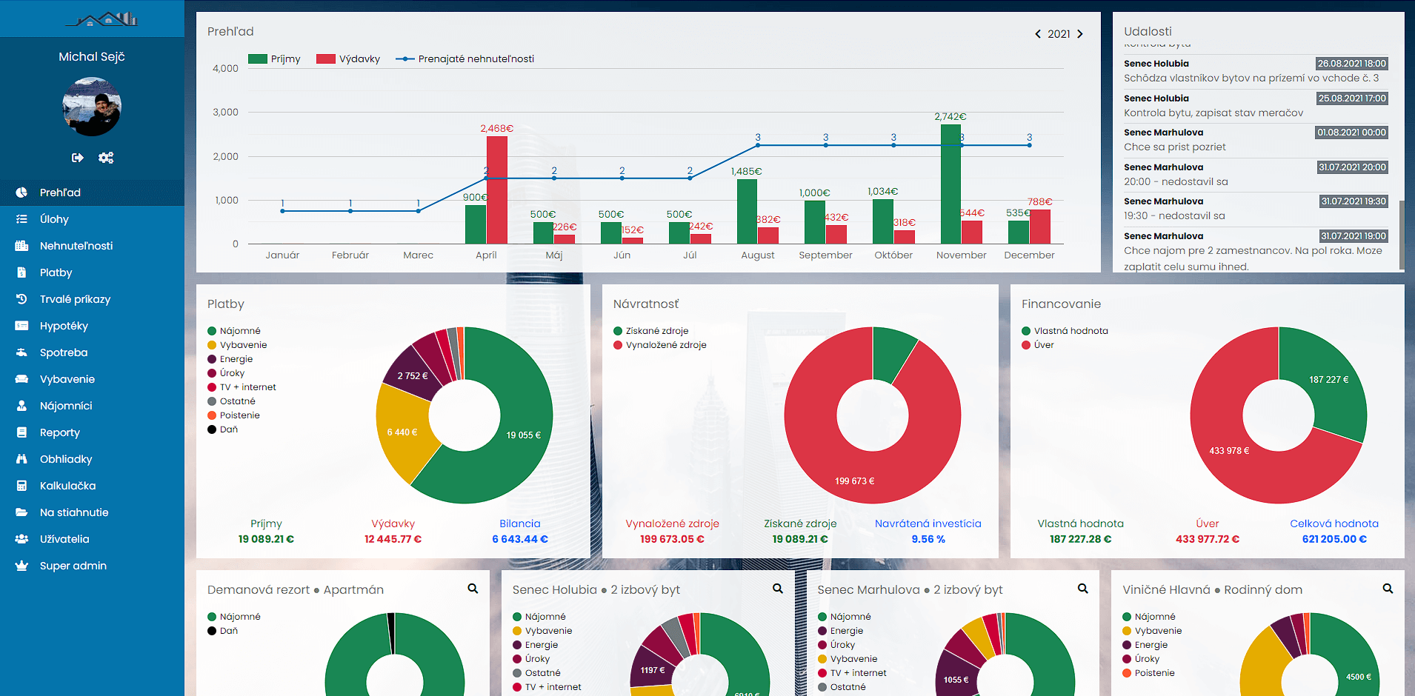Image resolution: width=1415 pixels, height=696 pixels.
Task: Open settings gears icon under avatar
Action: [x=106, y=158]
